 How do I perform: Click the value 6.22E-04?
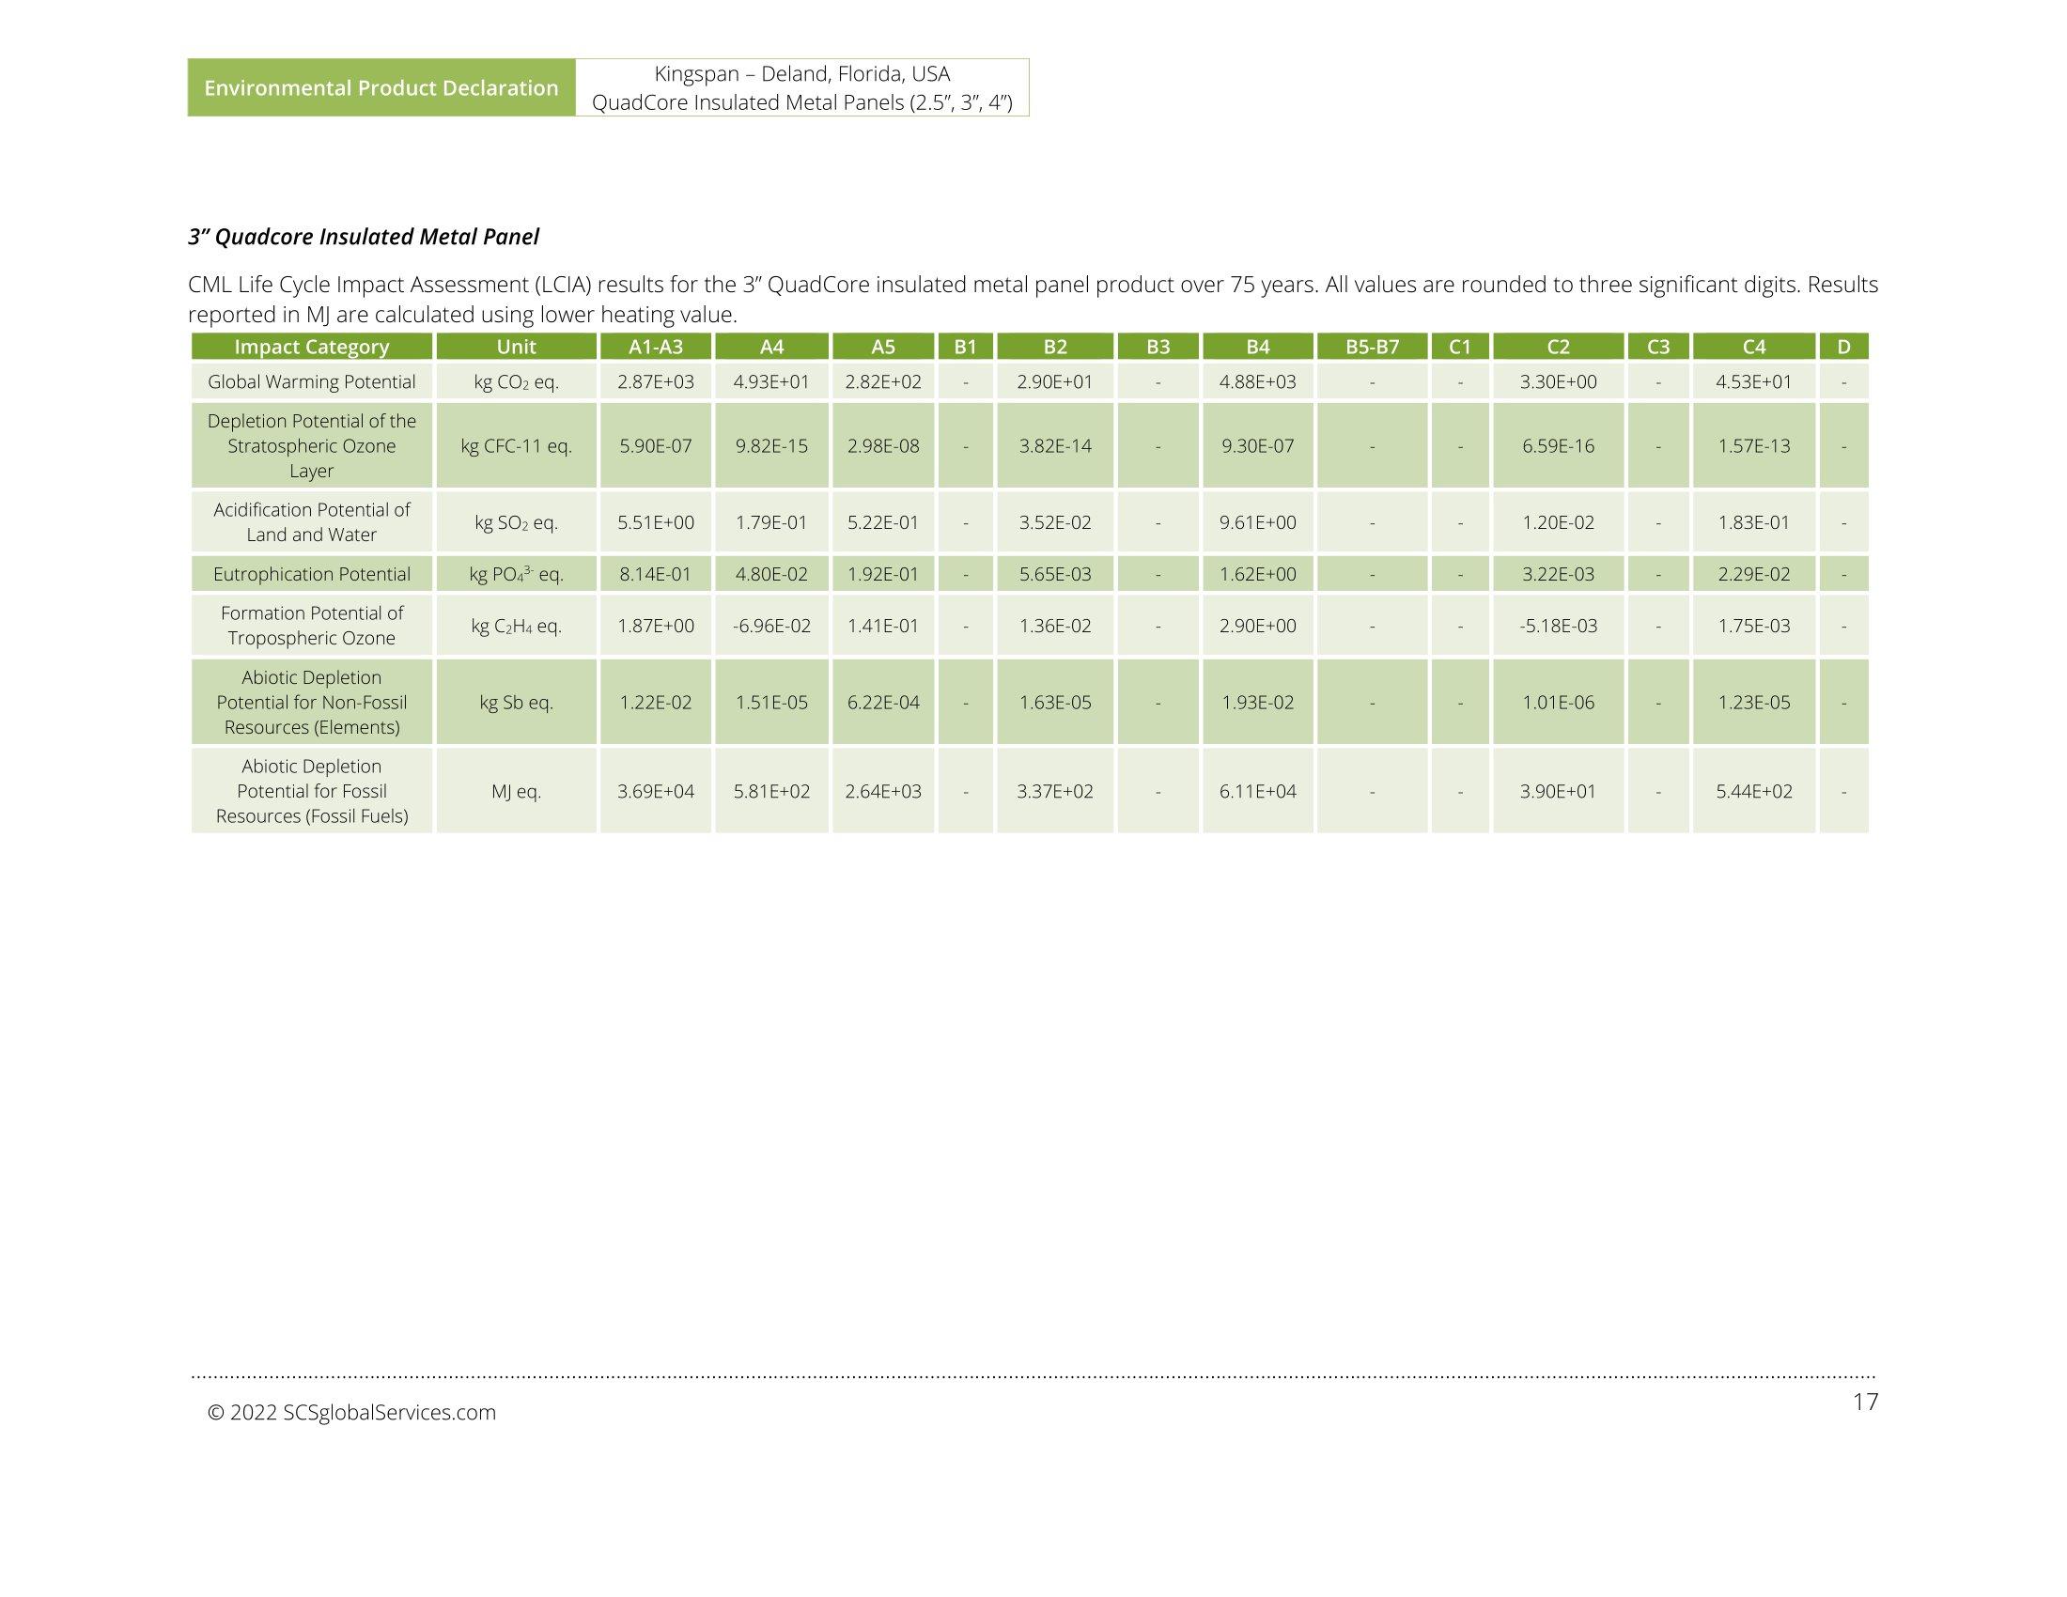(x=883, y=702)
